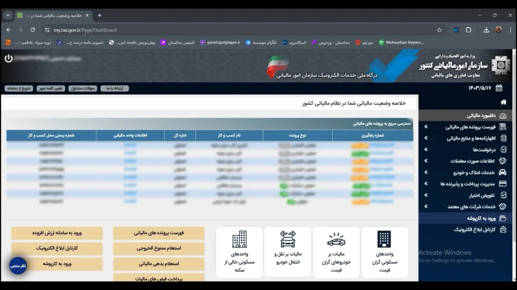Click the اظهارنامه‌ها و منابع مالیاتی icon
Screen dimensions: 517x290
pyautogui.click(x=503, y=138)
